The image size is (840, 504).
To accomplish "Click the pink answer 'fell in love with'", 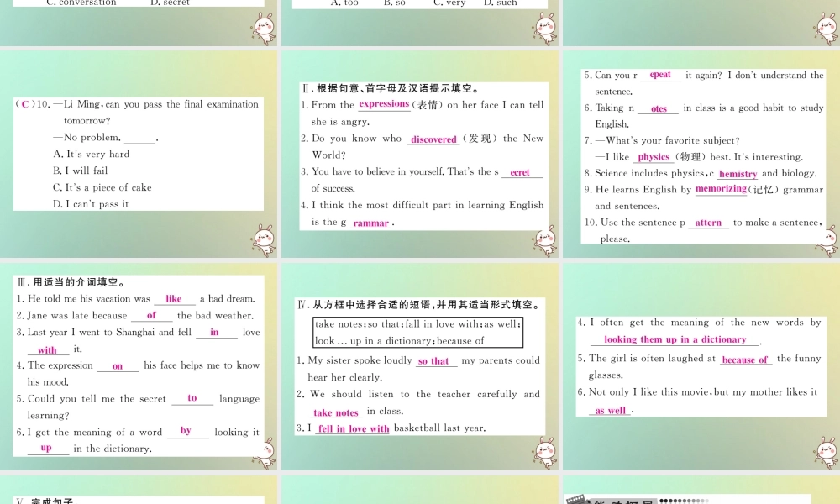I will 354,429.
